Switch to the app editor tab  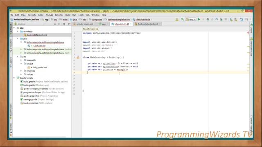point(104,24)
